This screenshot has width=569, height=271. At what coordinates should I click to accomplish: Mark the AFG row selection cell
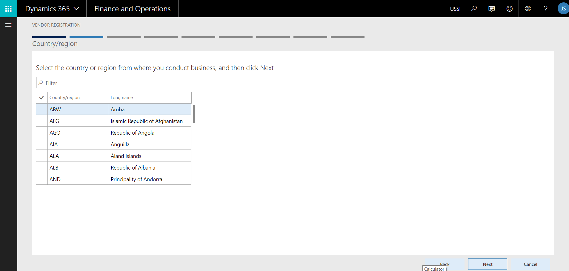42,121
